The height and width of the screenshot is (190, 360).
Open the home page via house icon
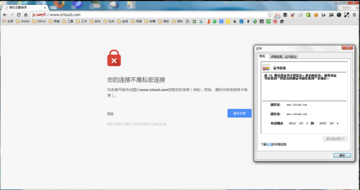click(25, 15)
